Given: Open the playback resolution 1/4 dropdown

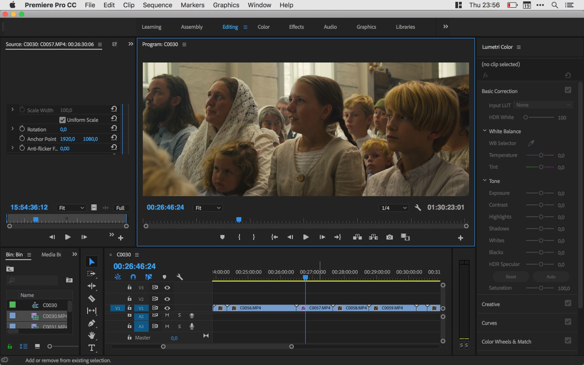Looking at the screenshot, I should 394,208.
